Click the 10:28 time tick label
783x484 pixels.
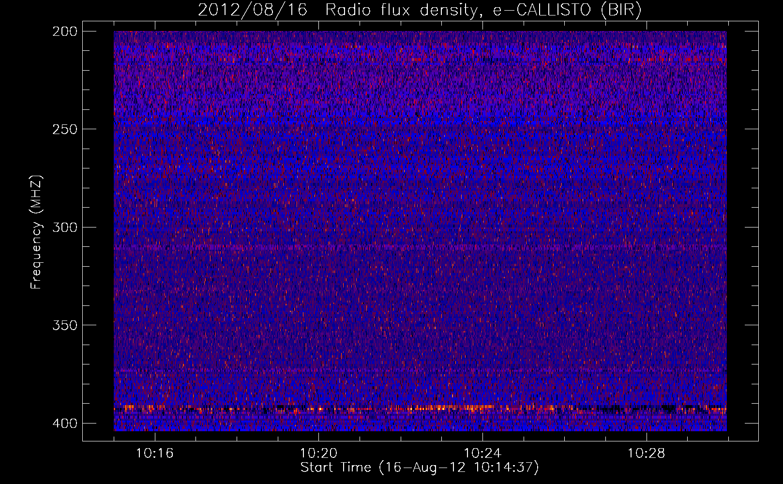pos(647,454)
